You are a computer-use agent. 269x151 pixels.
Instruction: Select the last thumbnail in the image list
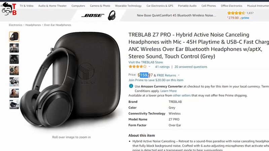(14, 104)
